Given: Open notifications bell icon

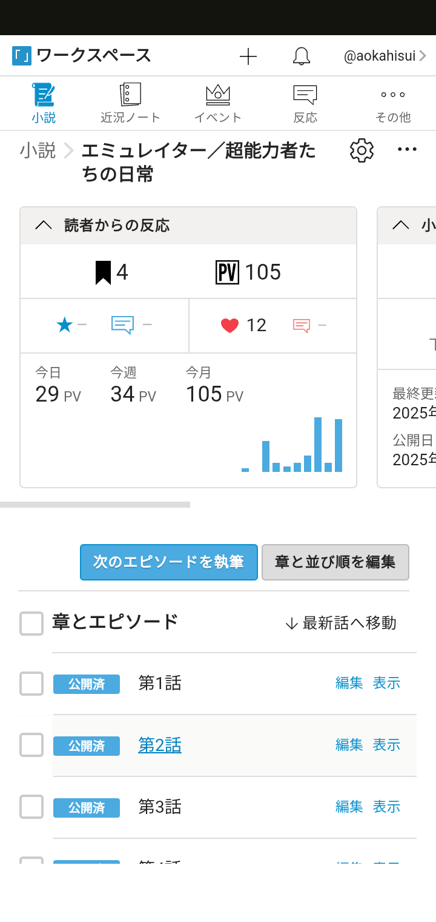Looking at the screenshot, I should tap(301, 56).
